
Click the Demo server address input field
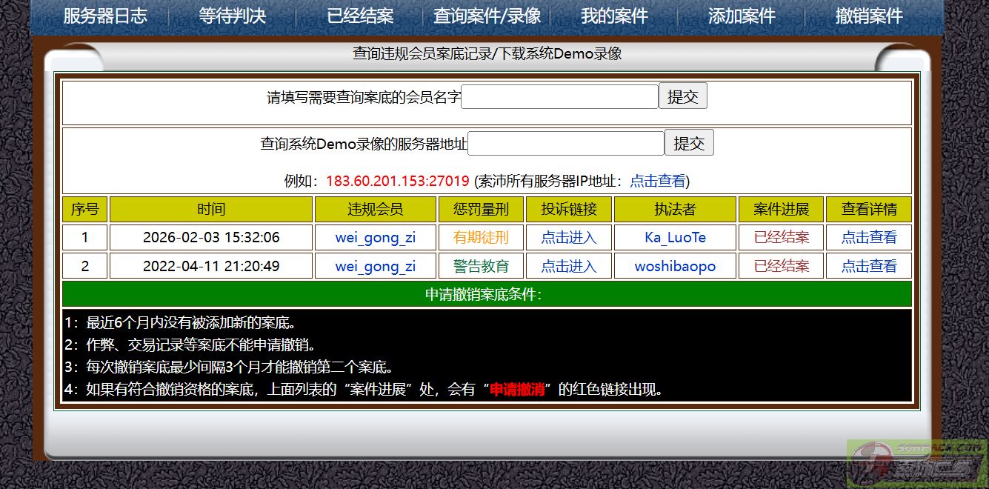(566, 144)
